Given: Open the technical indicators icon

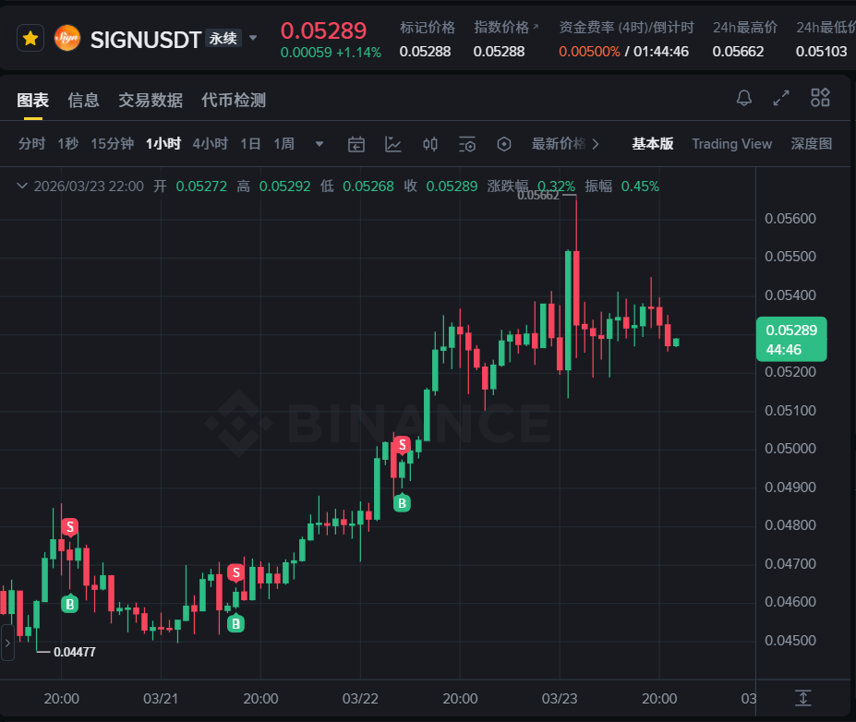Looking at the screenshot, I should (393, 144).
